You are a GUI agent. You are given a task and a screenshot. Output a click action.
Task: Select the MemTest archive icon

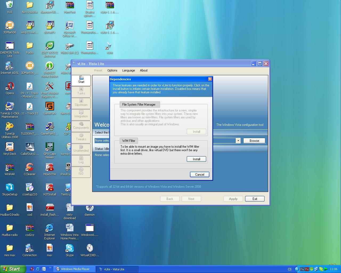[70, 7]
